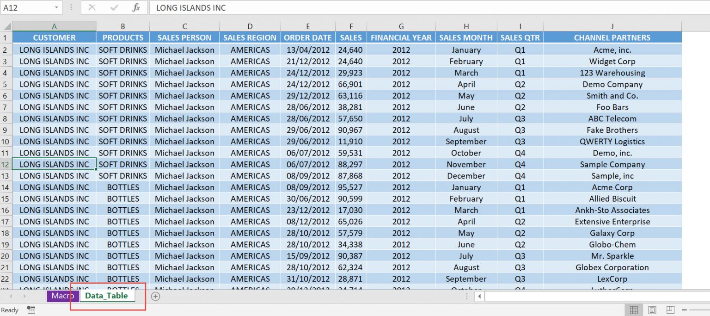Viewport: 710px width, 316px height.
Task: Select the row 12 header
Action: click(6, 164)
